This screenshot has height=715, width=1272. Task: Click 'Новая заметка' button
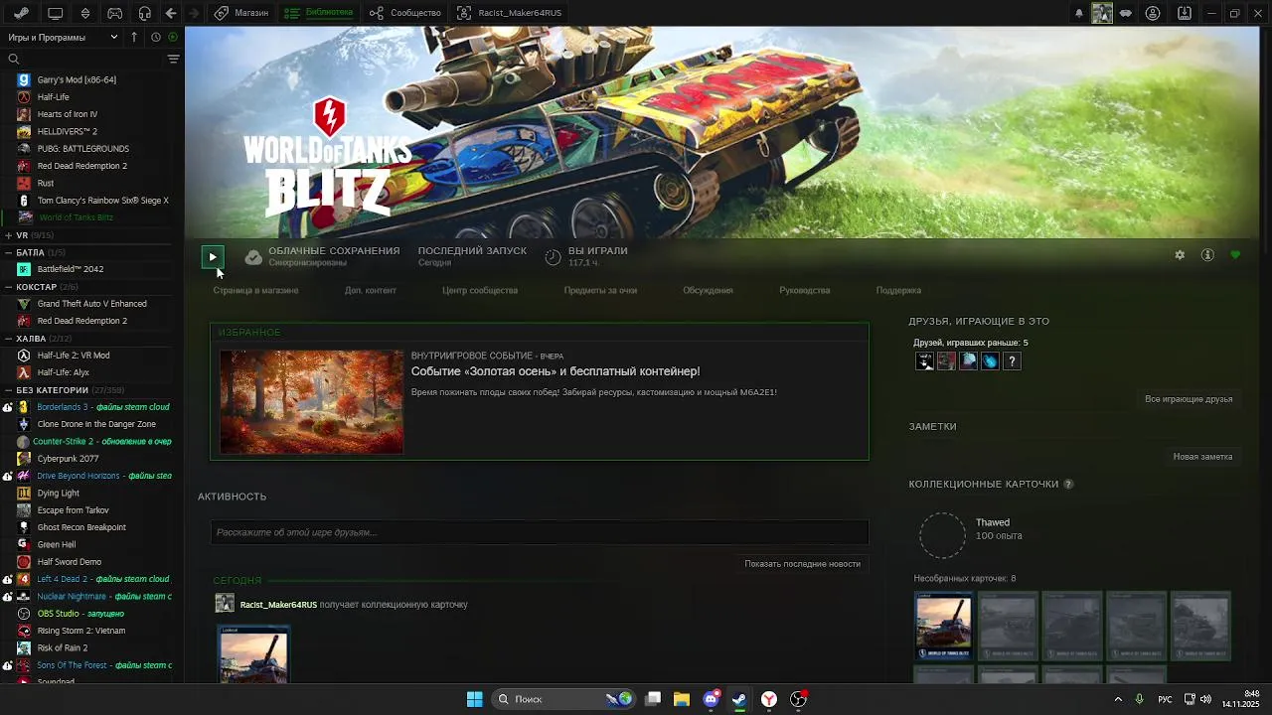(x=1202, y=457)
